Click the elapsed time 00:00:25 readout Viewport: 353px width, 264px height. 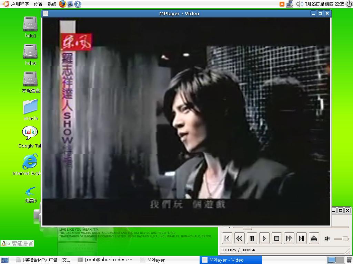[229, 250]
